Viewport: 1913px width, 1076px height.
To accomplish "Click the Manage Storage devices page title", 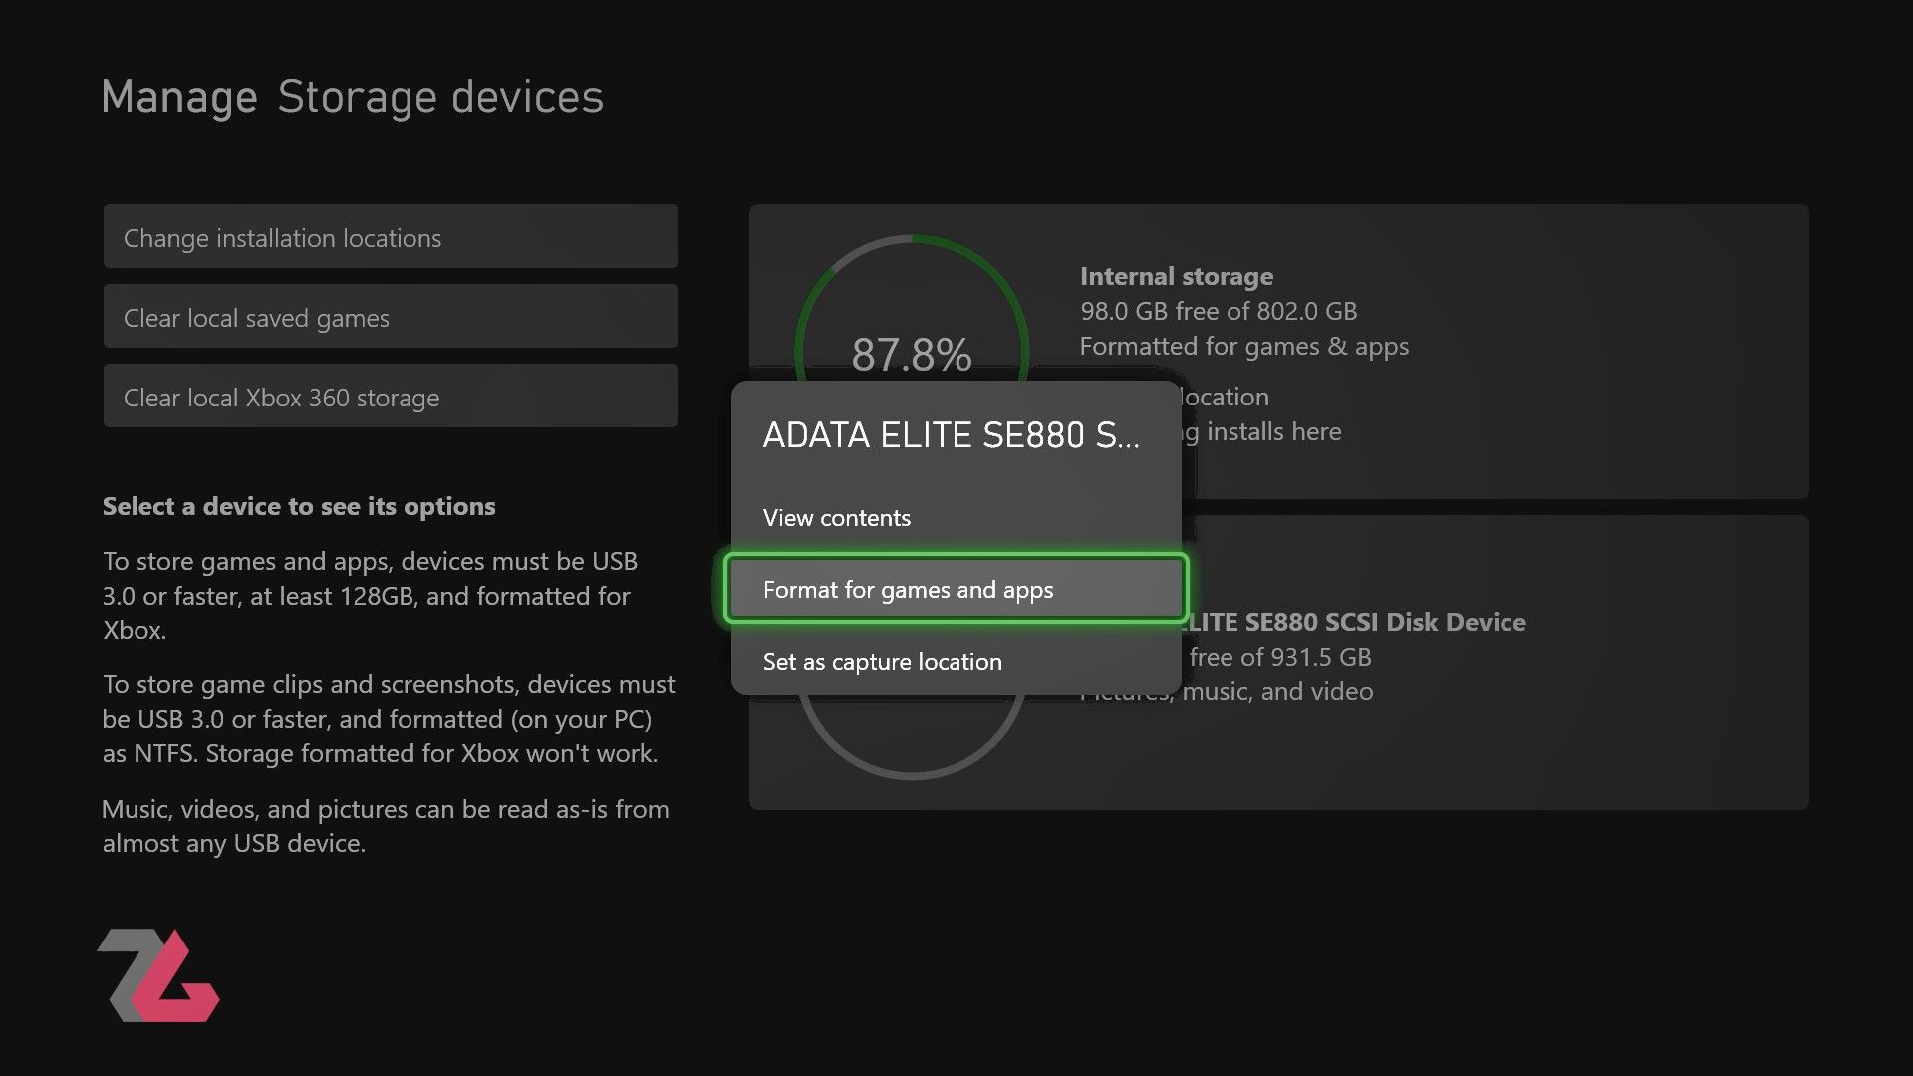I will pyautogui.click(x=352, y=97).
